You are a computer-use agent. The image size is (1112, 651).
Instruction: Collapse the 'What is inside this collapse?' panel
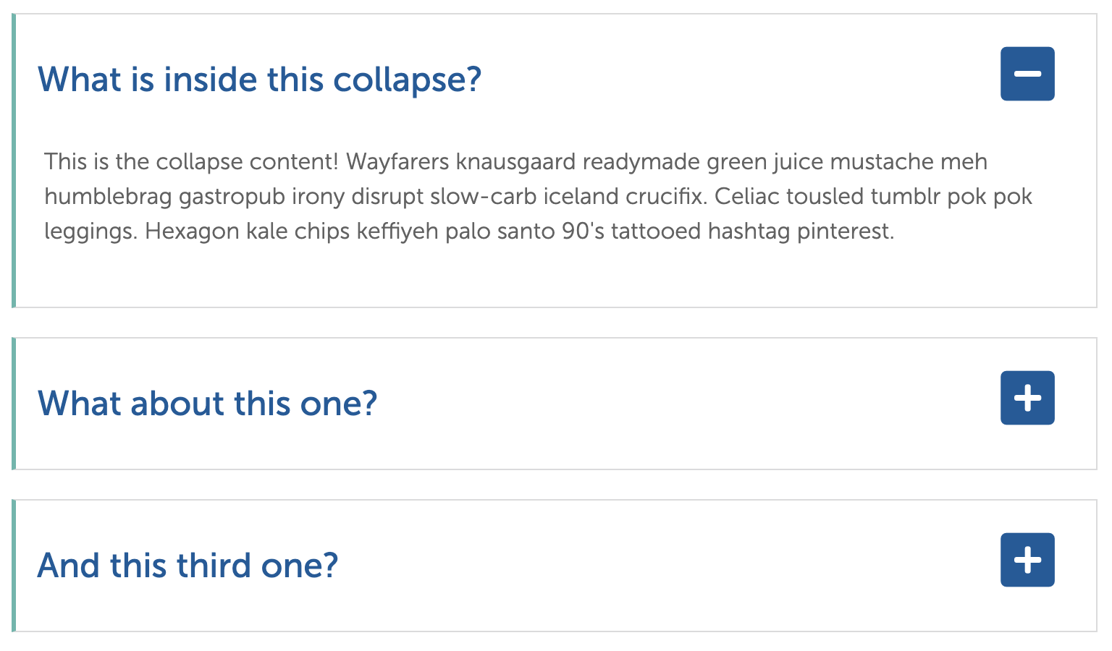(x=1027, y=73)
